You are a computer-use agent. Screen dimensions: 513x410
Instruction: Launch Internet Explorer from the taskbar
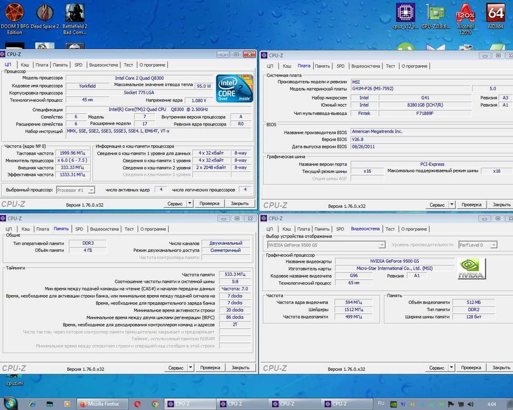click(32, 404)
